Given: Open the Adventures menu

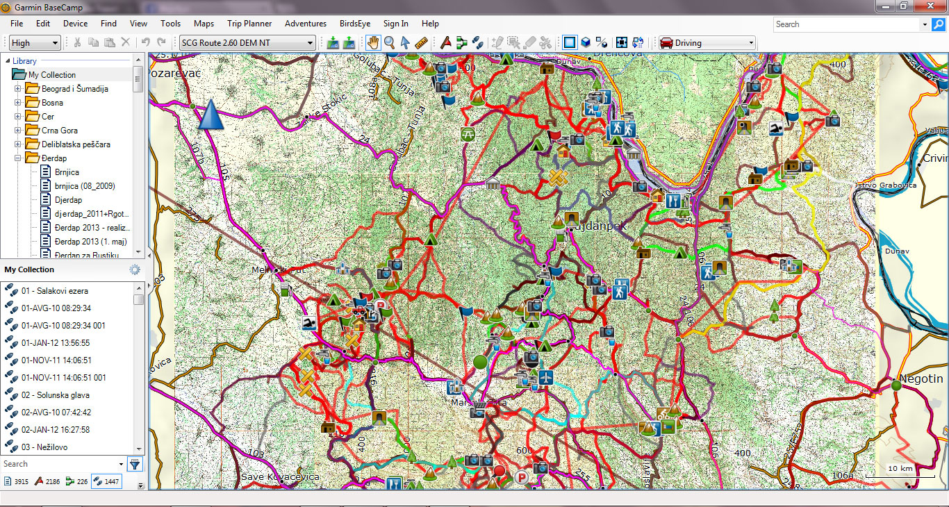Looking at the screenshot, I should point(306,24).
